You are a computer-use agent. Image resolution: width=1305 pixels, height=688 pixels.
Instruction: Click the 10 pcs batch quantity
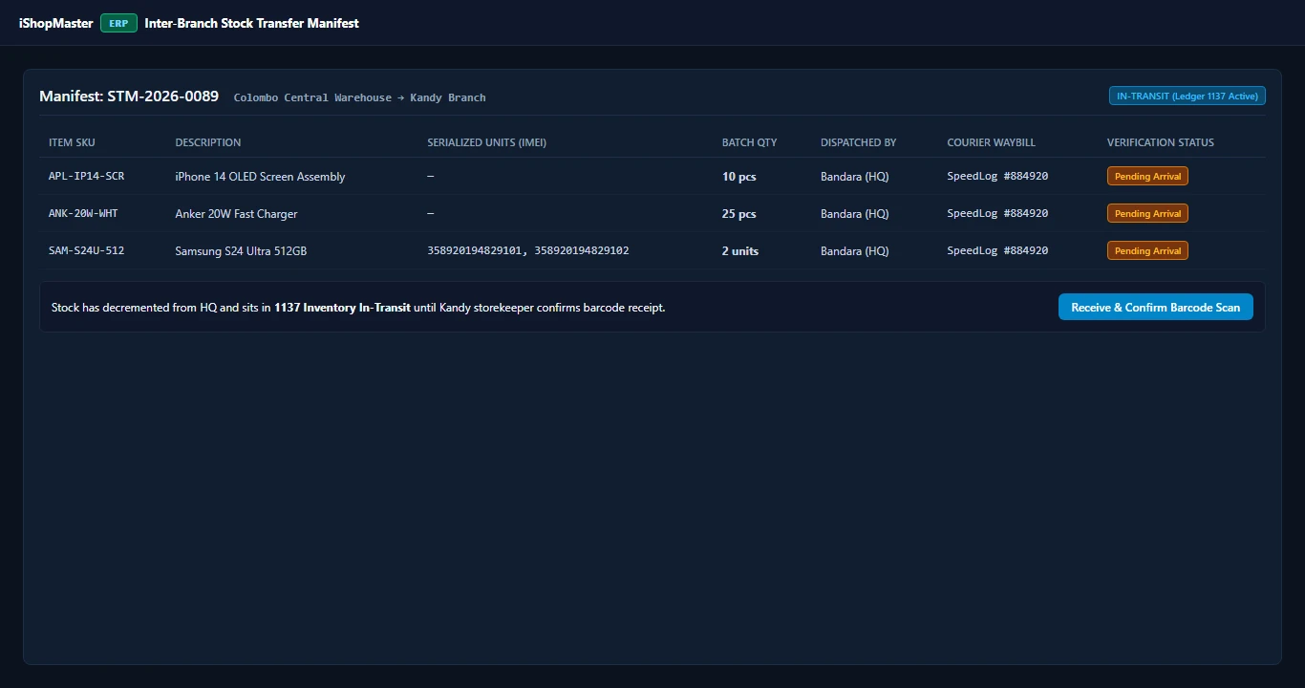pyautogui.click(x=739, y=177)
